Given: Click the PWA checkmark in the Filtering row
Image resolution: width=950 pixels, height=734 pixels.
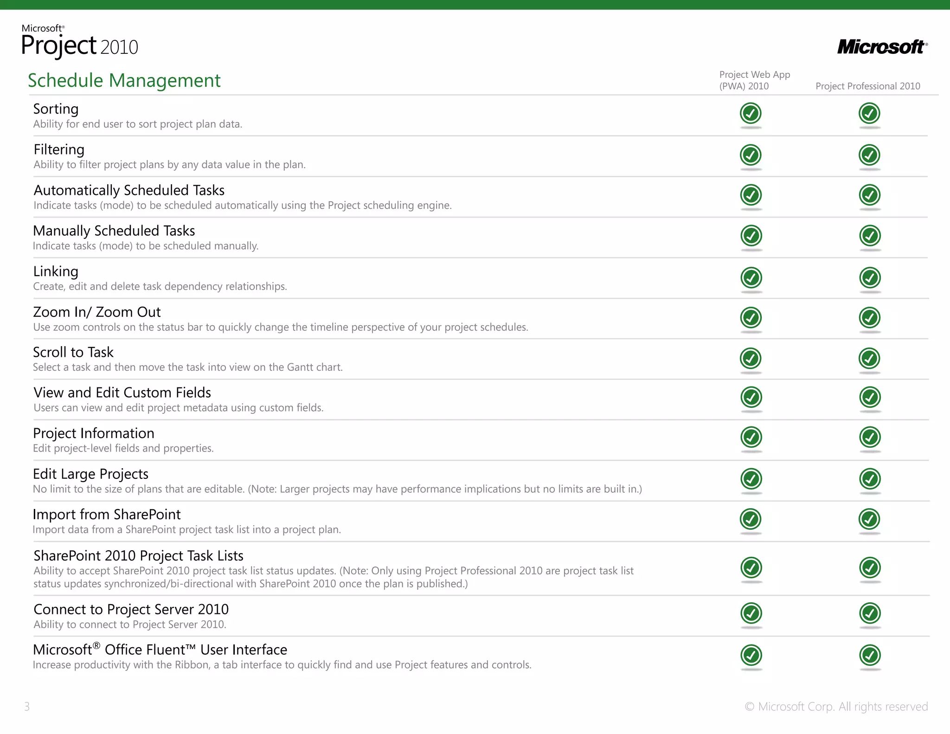Looking at the screenshot, I should (x=751, y=155).
